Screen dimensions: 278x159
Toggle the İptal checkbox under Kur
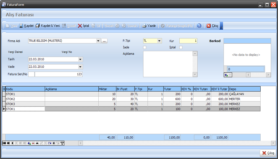pos(181,47)
